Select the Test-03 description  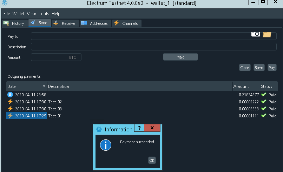(55, 109)
